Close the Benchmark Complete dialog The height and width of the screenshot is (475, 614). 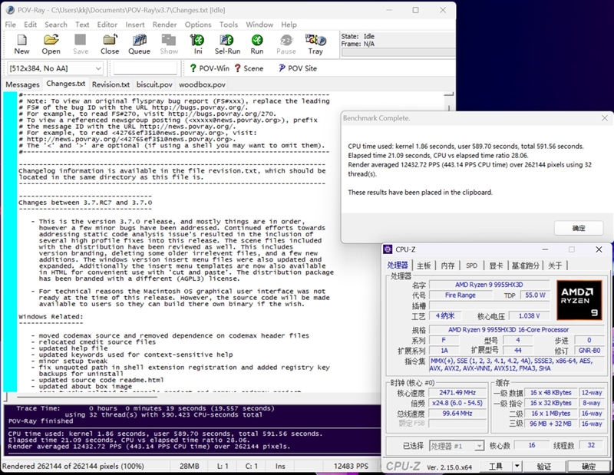[605, 118]
